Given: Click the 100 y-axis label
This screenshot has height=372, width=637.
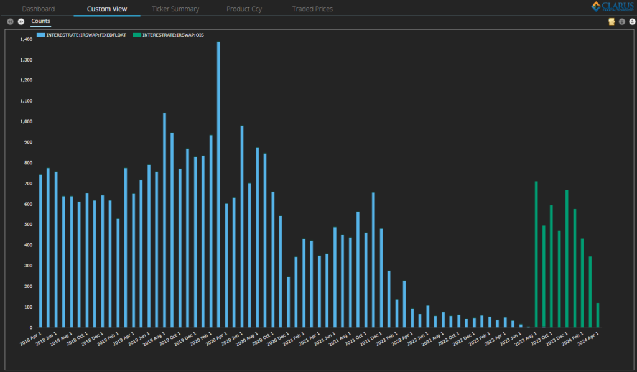Looking at the screenshot, I should [x=29, y=307].
